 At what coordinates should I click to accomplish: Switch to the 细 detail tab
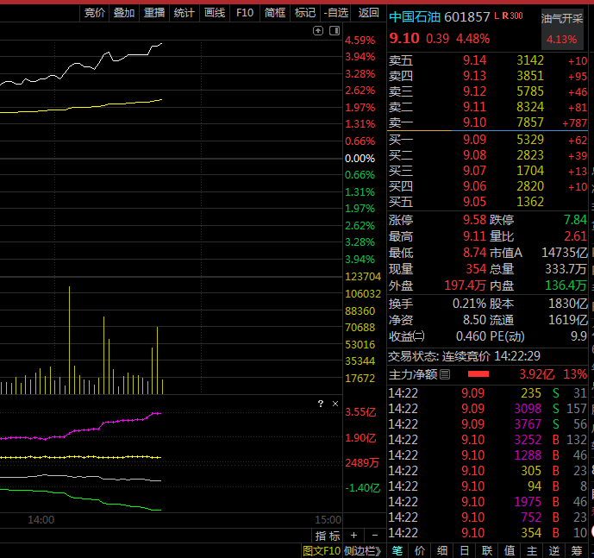coord(442,551)
